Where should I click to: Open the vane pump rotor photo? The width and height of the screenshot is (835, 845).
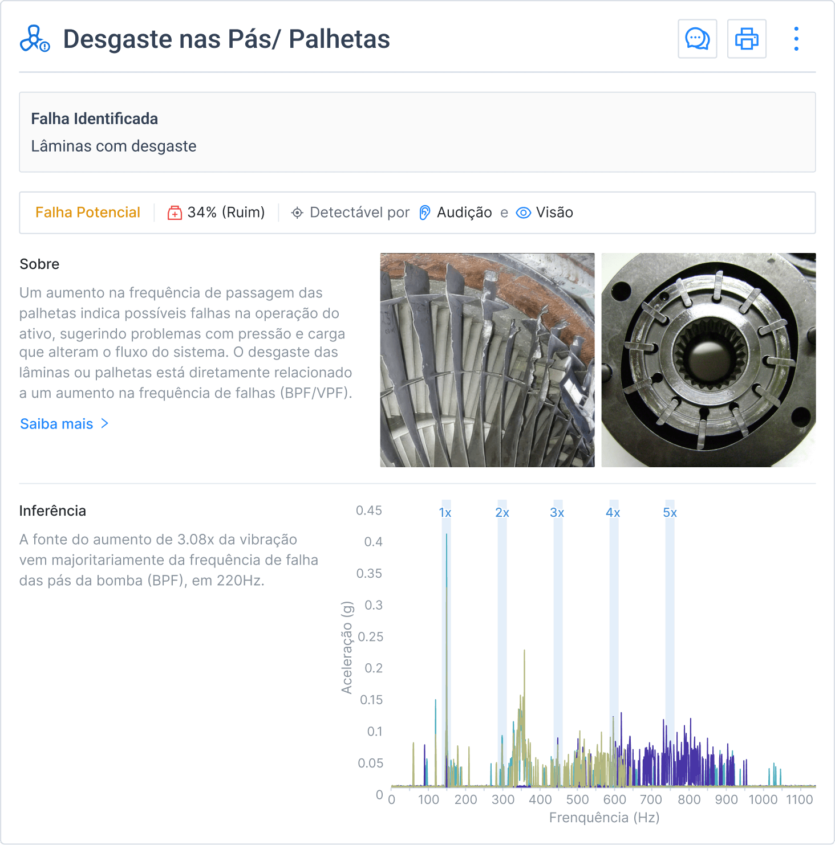(708, 360)
